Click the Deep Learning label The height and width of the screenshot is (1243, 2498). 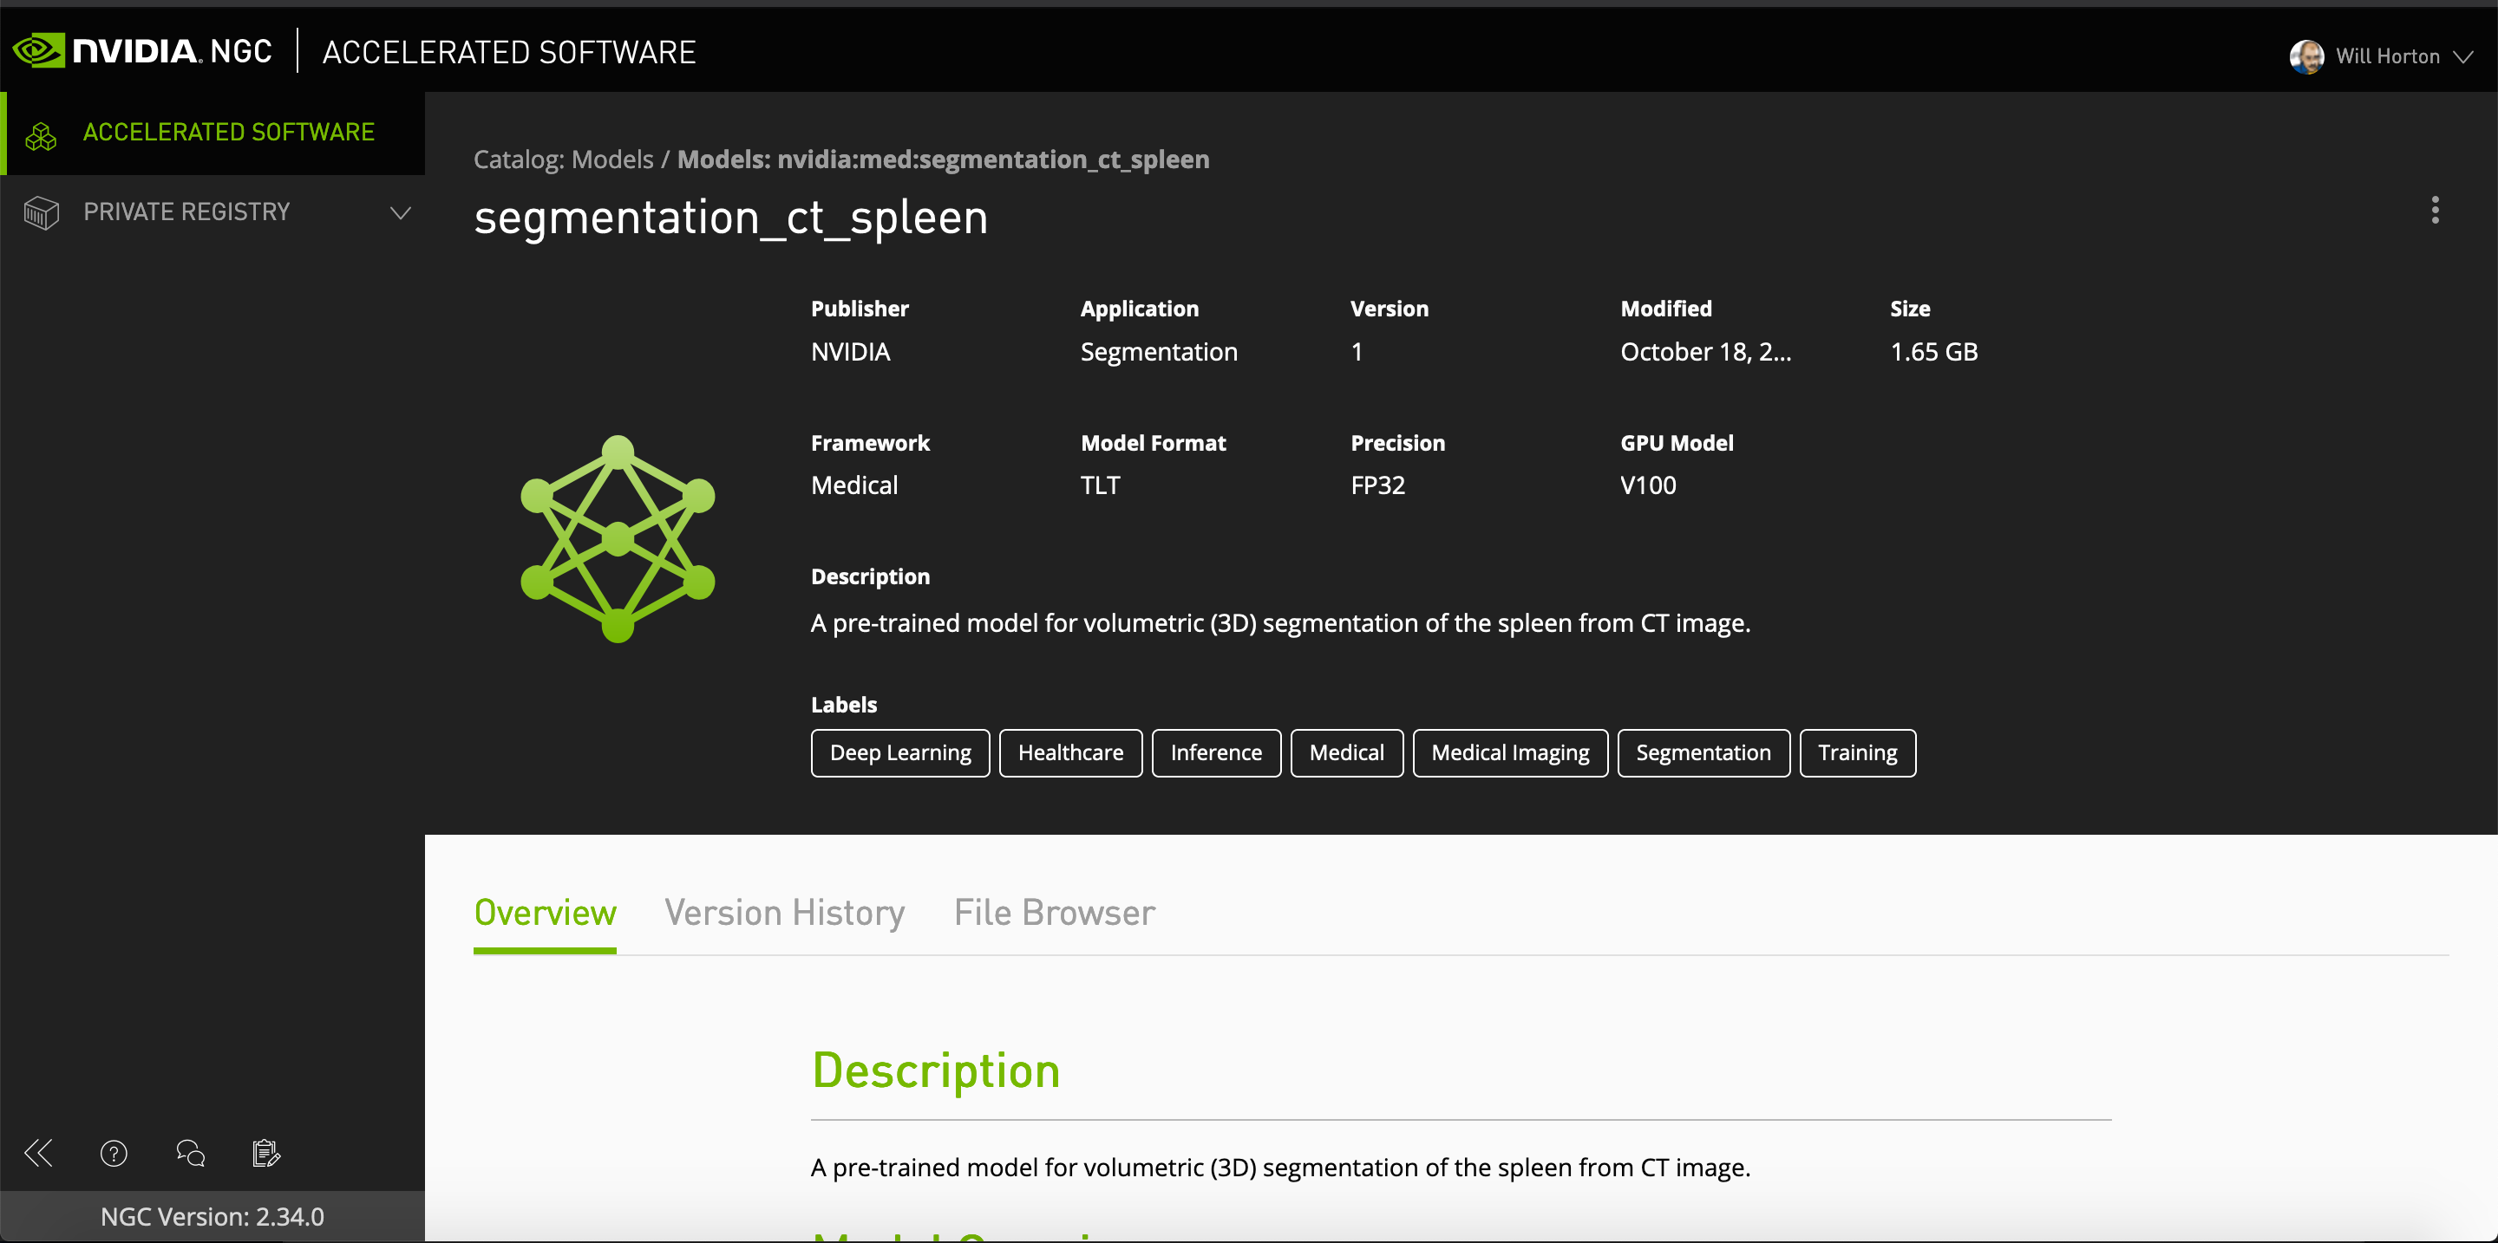(x=899, y=752)
